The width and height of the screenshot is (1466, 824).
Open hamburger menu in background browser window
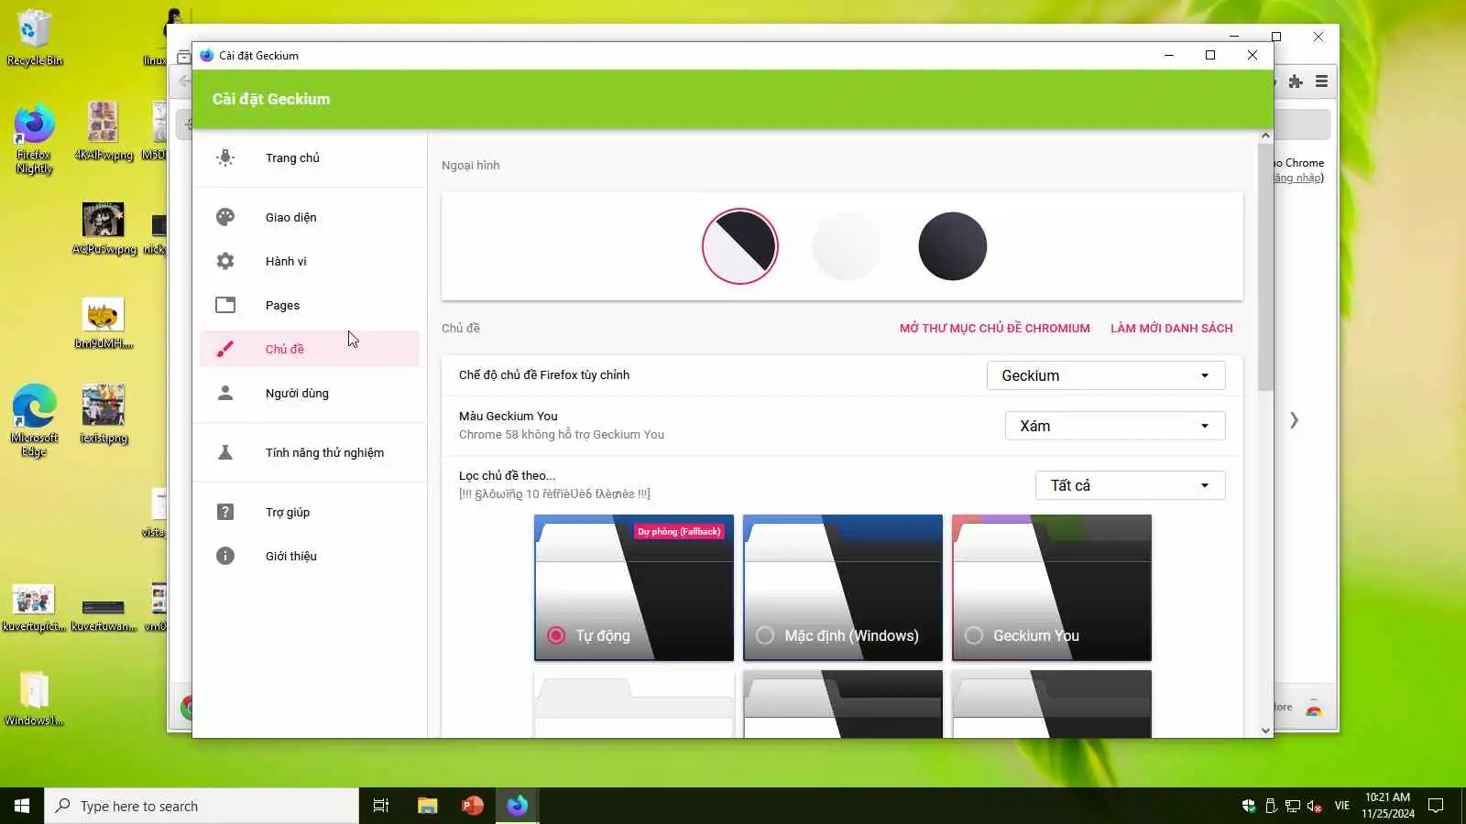pos(1321,81)
